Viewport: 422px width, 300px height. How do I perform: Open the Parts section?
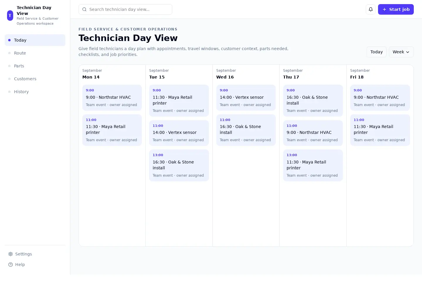click(35, 66)
